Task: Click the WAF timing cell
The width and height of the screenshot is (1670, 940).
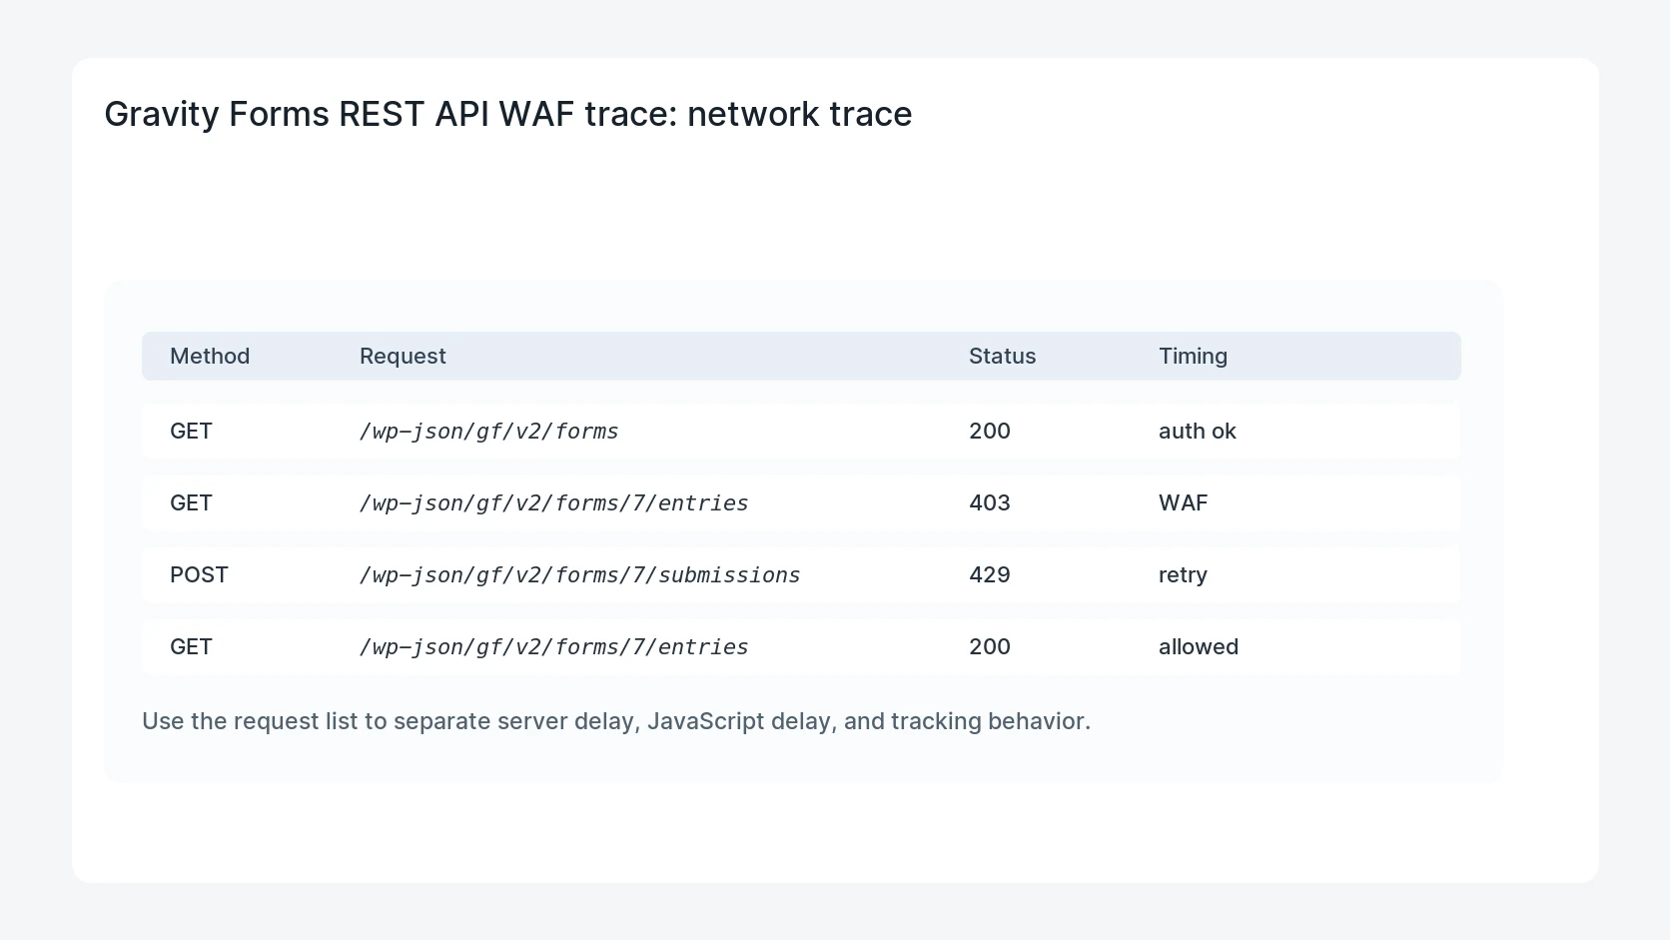Action: tap(1183, 503)
